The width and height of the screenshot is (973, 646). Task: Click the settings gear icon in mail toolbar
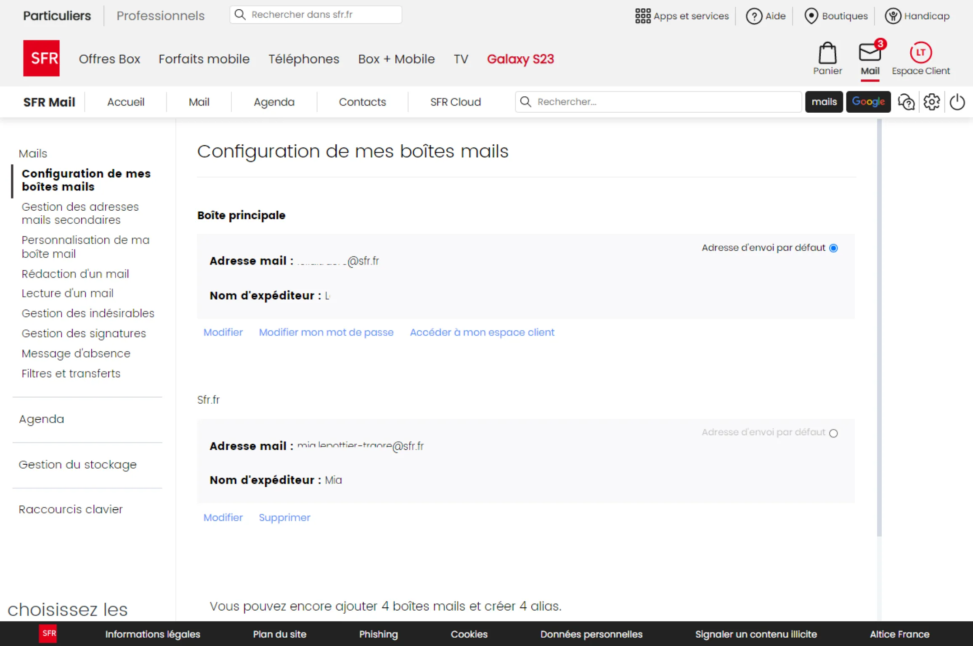click(x=931, y=102)
